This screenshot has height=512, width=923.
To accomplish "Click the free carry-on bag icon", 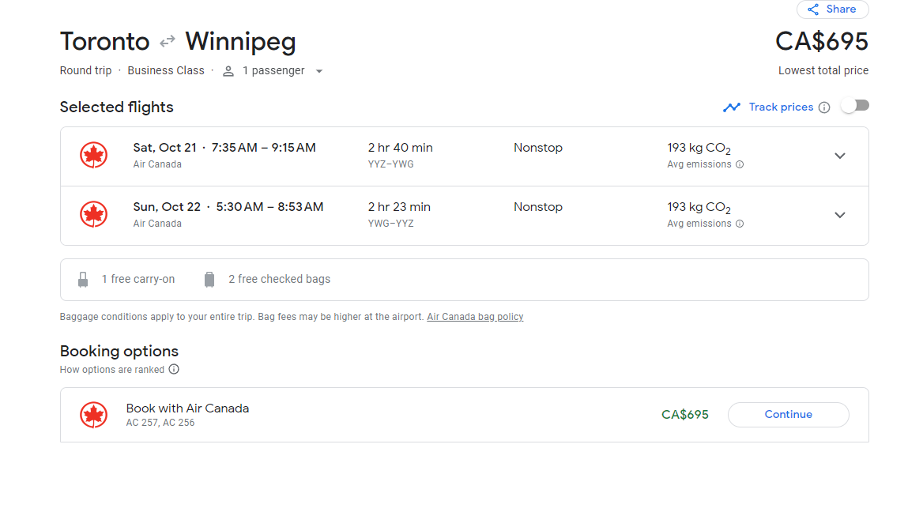I will [x=83, y=280].
